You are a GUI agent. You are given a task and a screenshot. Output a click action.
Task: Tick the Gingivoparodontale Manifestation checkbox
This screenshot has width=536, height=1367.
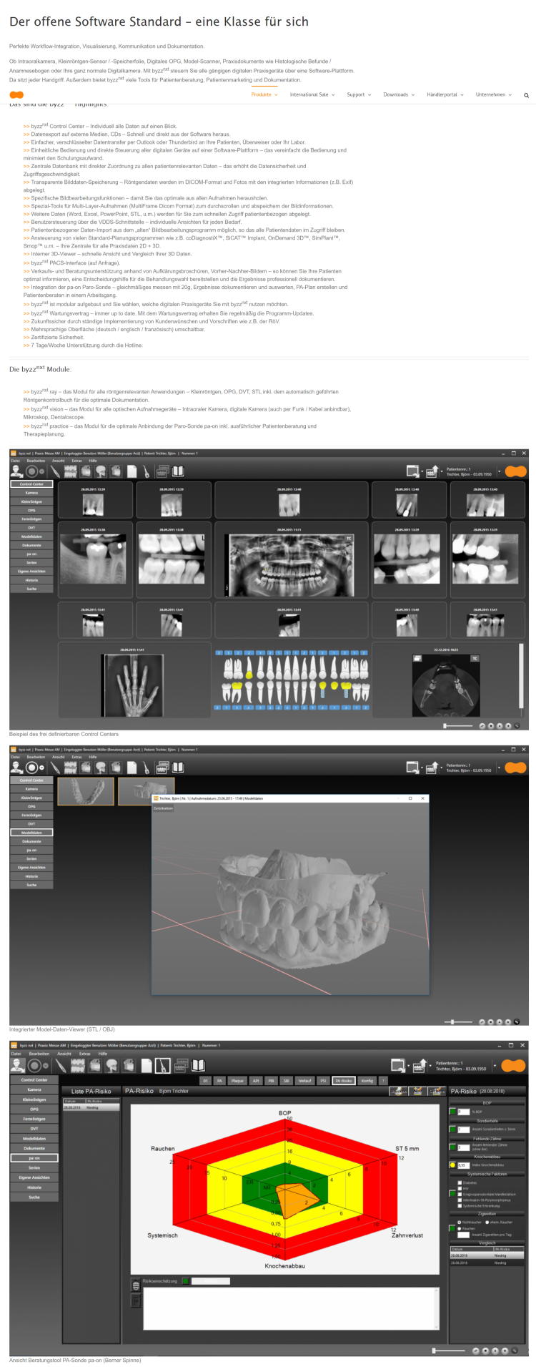pyautogui.click(x=460, y=1194)
